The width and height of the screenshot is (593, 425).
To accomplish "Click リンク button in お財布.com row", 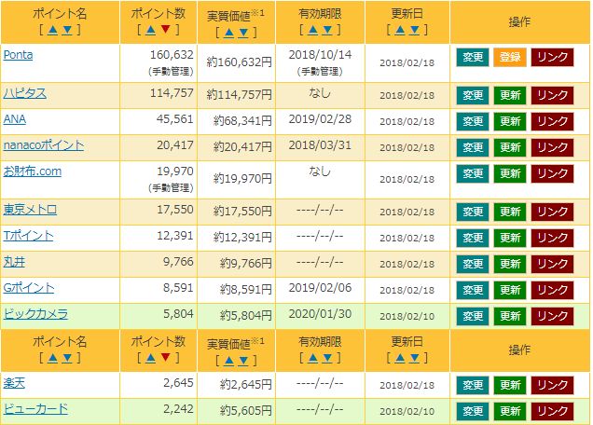I will (x=552, y=173).
